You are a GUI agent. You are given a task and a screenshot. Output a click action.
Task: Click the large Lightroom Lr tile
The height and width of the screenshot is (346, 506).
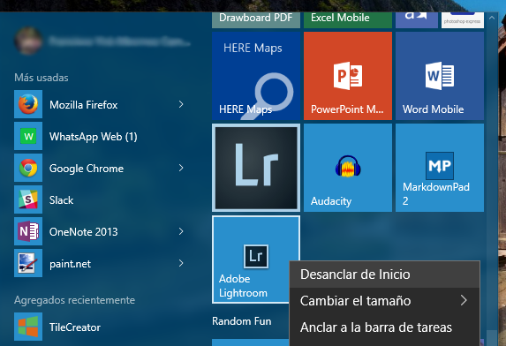click(x=256, y=168)
